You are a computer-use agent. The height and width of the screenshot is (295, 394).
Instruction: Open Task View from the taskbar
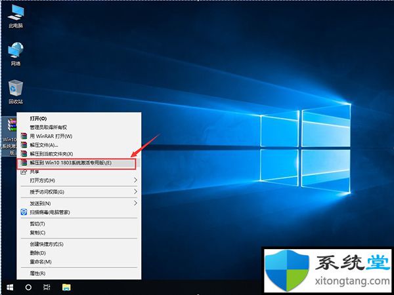[x=47, y=287]
